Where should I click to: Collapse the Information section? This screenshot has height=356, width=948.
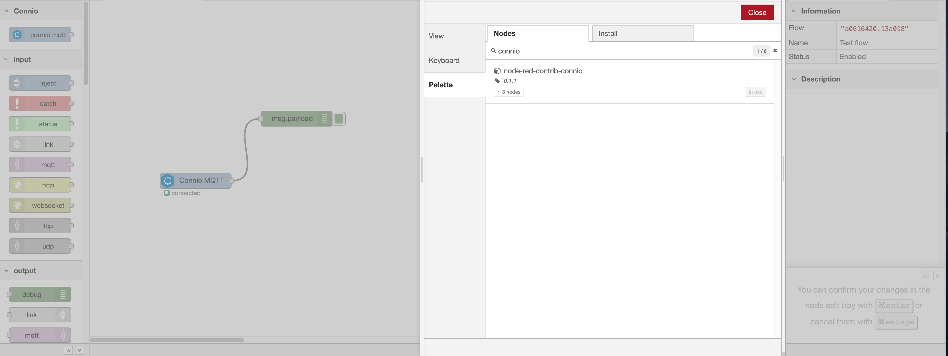pos(793,11)
